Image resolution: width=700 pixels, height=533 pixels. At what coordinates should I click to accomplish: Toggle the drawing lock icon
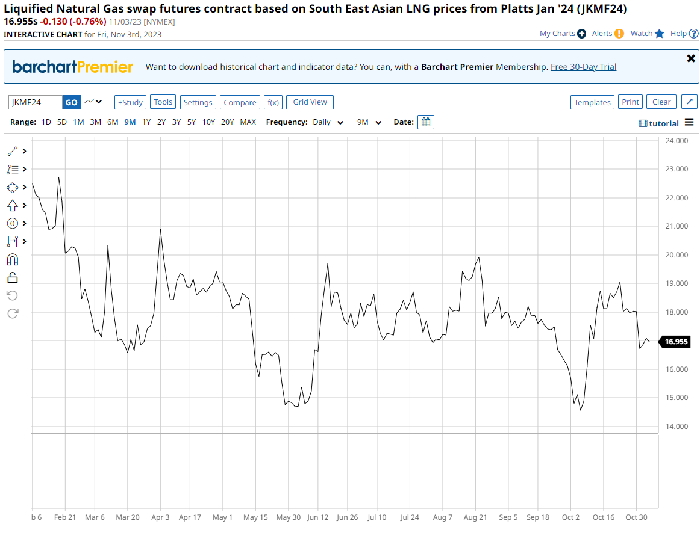click(13, 277)
